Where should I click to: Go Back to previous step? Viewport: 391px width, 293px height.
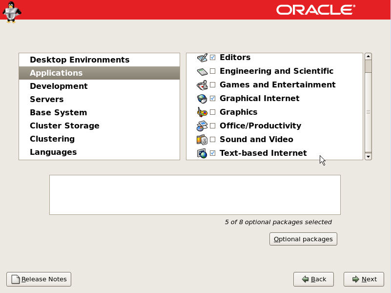click(x=313, y=279)
